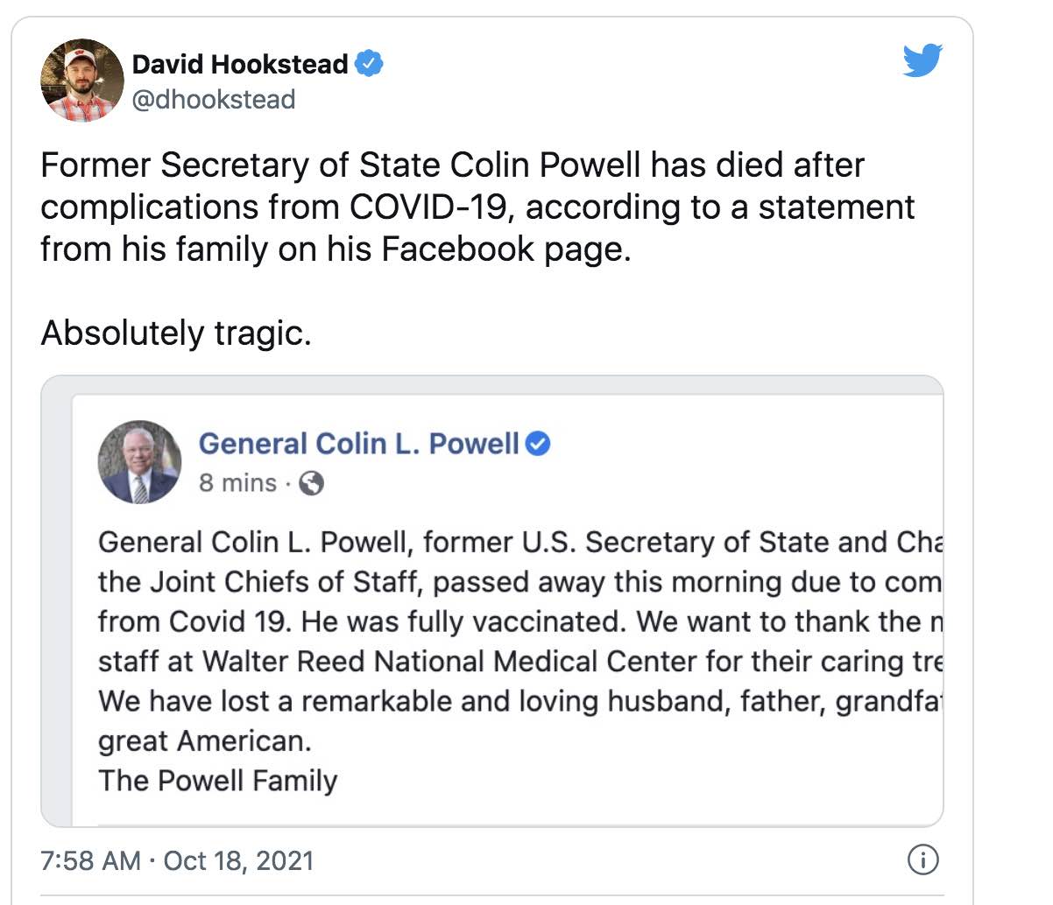Click the @dhookstead handle

214,100
